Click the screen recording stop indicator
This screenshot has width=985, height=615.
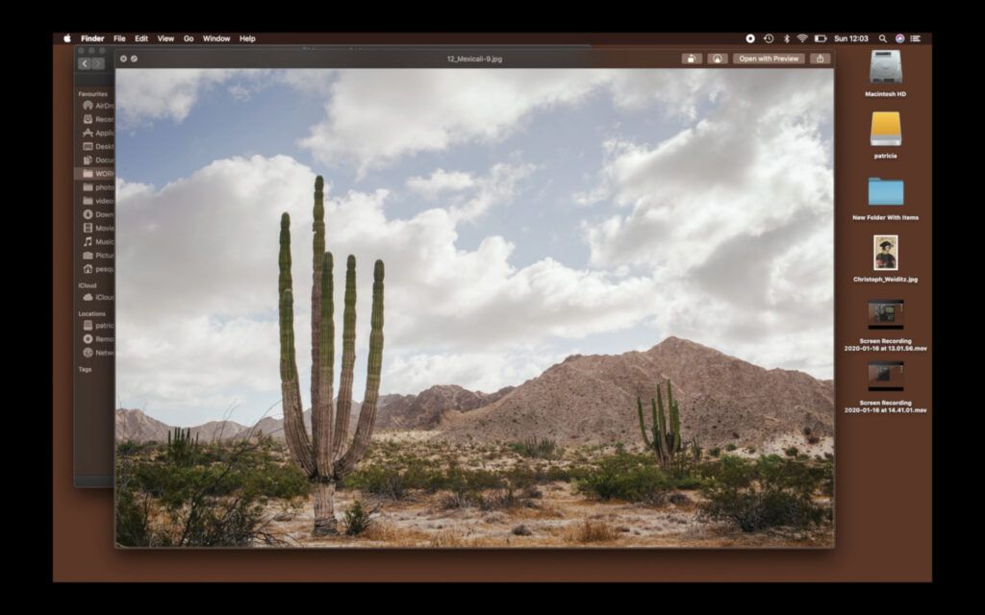pyautogui.click(x=750, y=38)
